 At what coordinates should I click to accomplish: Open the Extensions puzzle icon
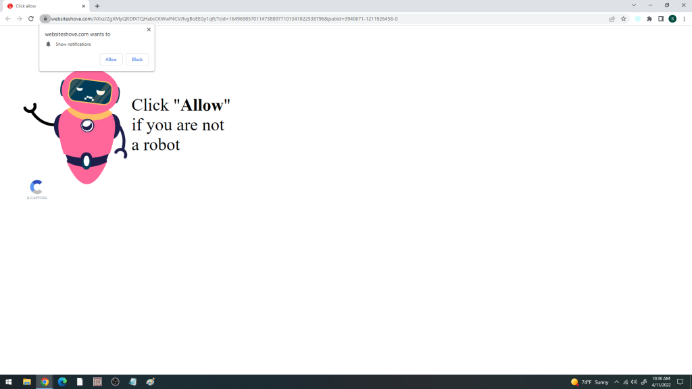(x=648, y=19)
